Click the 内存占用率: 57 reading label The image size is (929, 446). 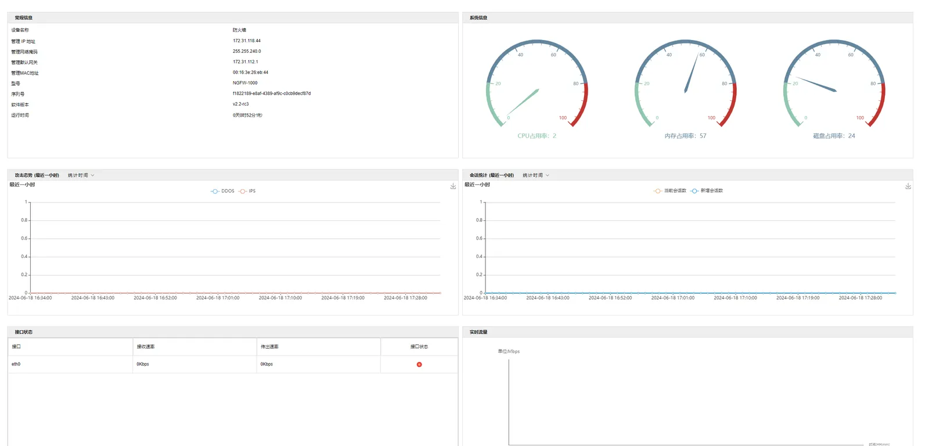[686, 136]
